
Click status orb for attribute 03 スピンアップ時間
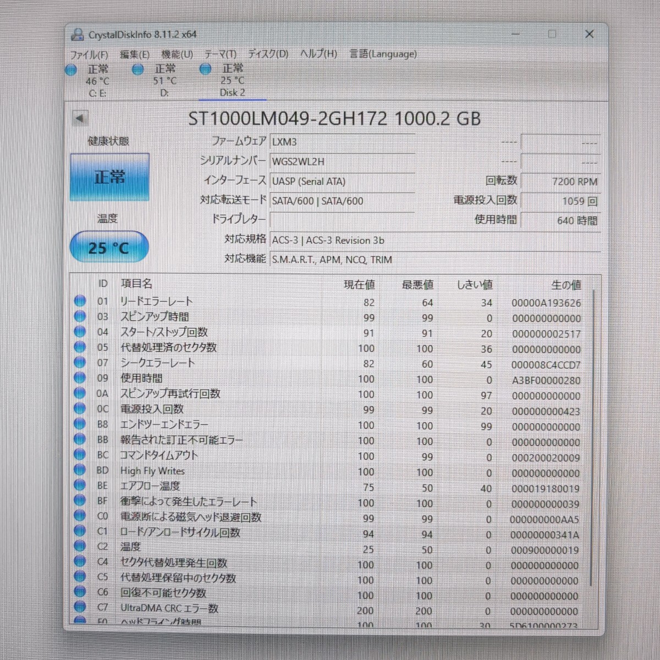[80, 316]
